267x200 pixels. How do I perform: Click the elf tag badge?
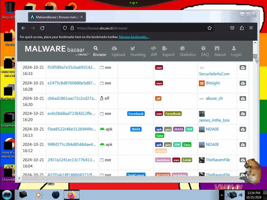pyautogui.click(x=158, y=98)
